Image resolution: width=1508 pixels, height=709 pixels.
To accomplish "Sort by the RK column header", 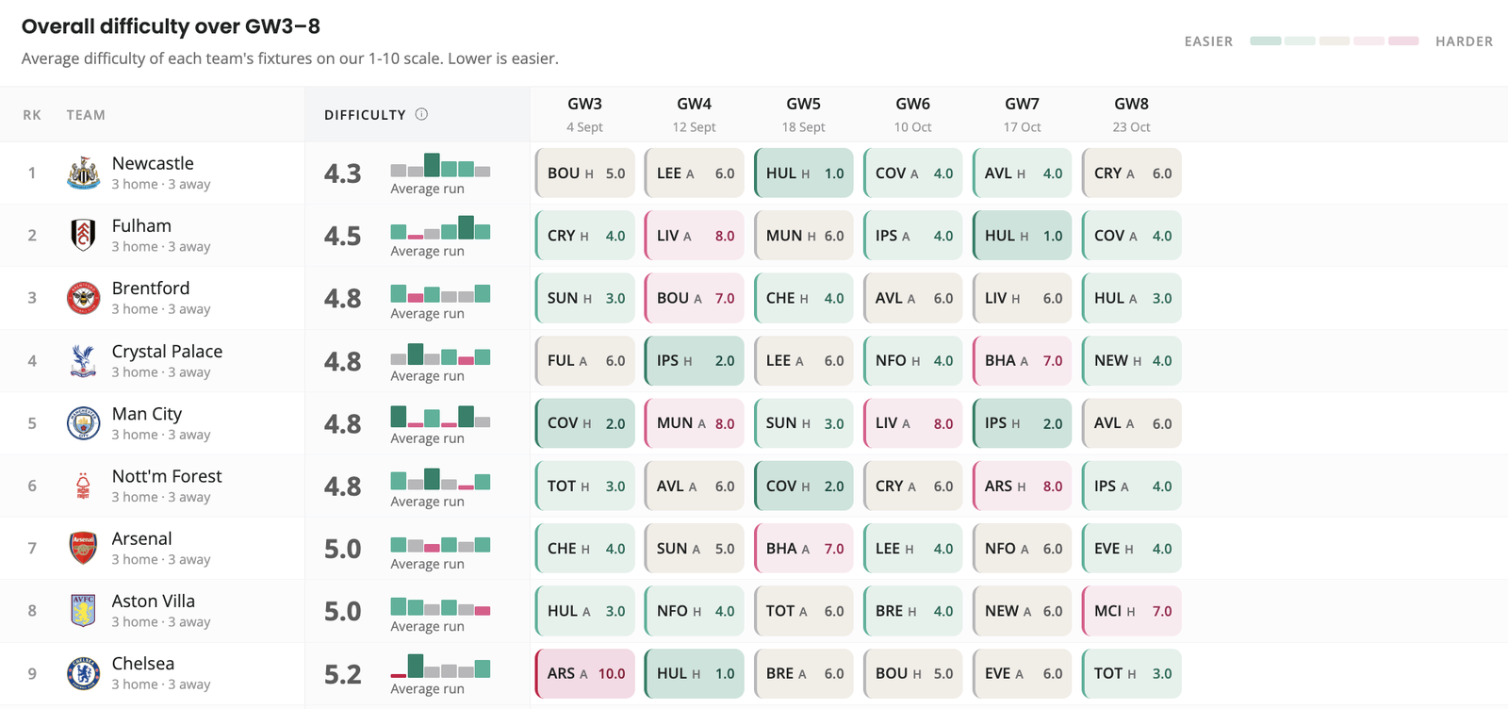I will click(x=32, y=115).
